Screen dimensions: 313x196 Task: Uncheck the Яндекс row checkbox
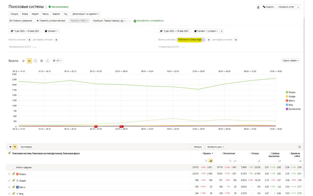click(13, 174)
